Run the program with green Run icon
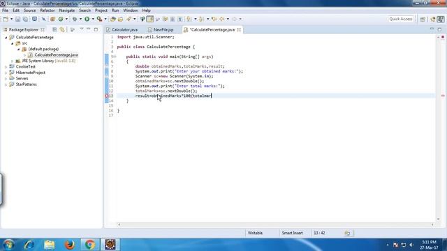Screen dimensions: 447x251 87,19
